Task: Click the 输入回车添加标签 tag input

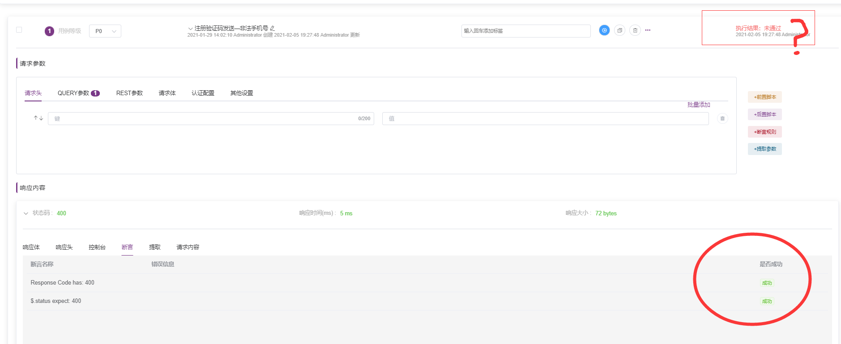Action: click(x=526, y=31)
